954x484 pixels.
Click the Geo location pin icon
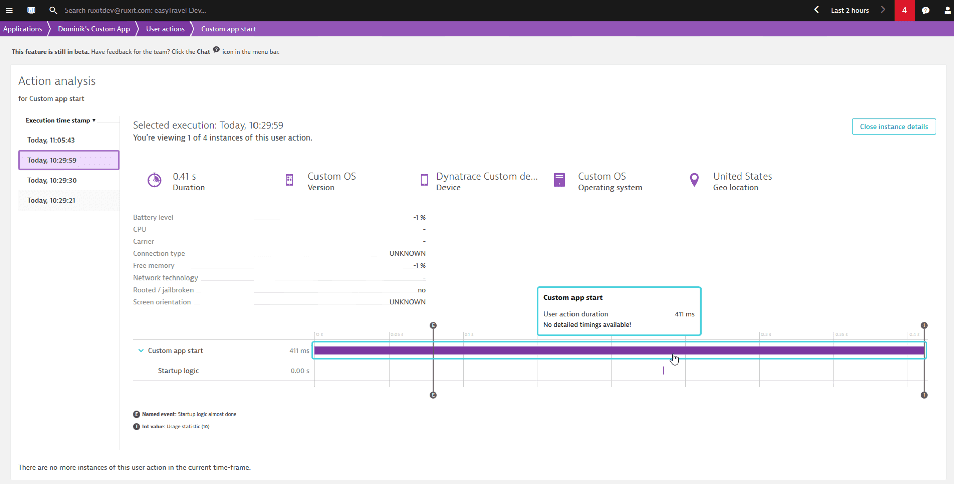[x=694, y=180]
